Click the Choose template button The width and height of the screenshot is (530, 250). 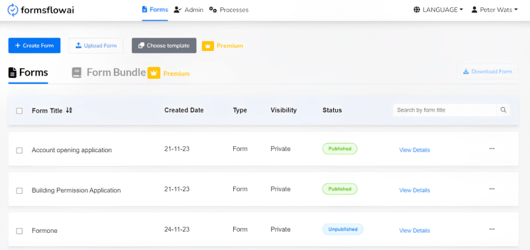164,46
